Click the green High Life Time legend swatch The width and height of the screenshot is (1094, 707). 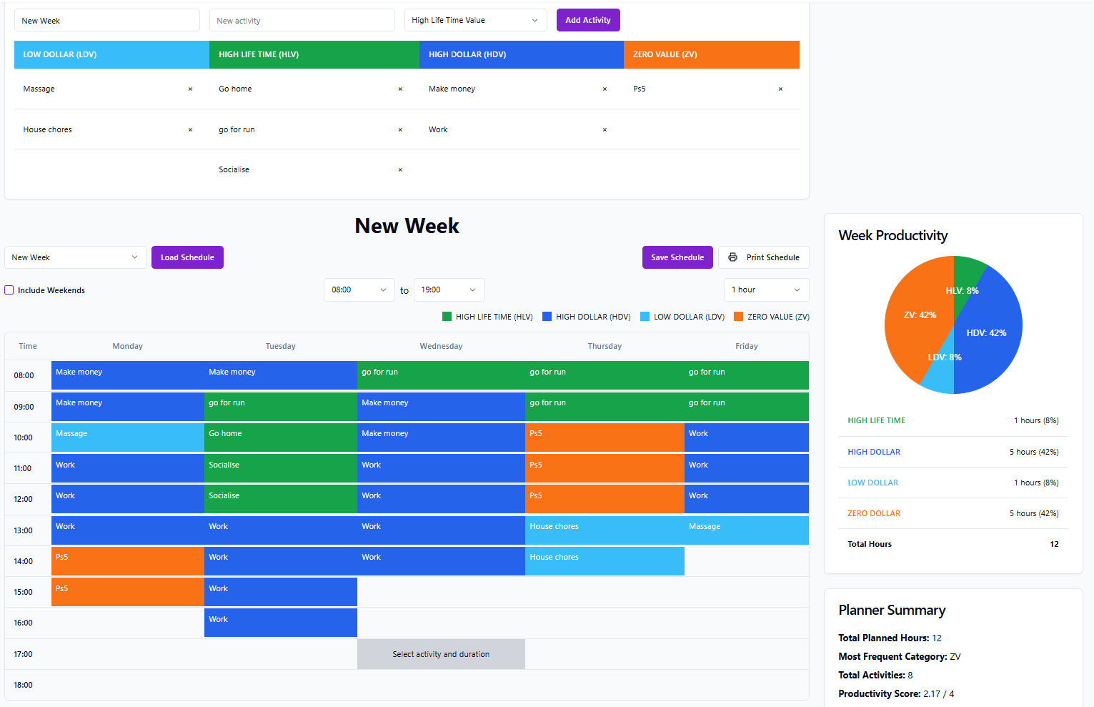tap(447, 317)
